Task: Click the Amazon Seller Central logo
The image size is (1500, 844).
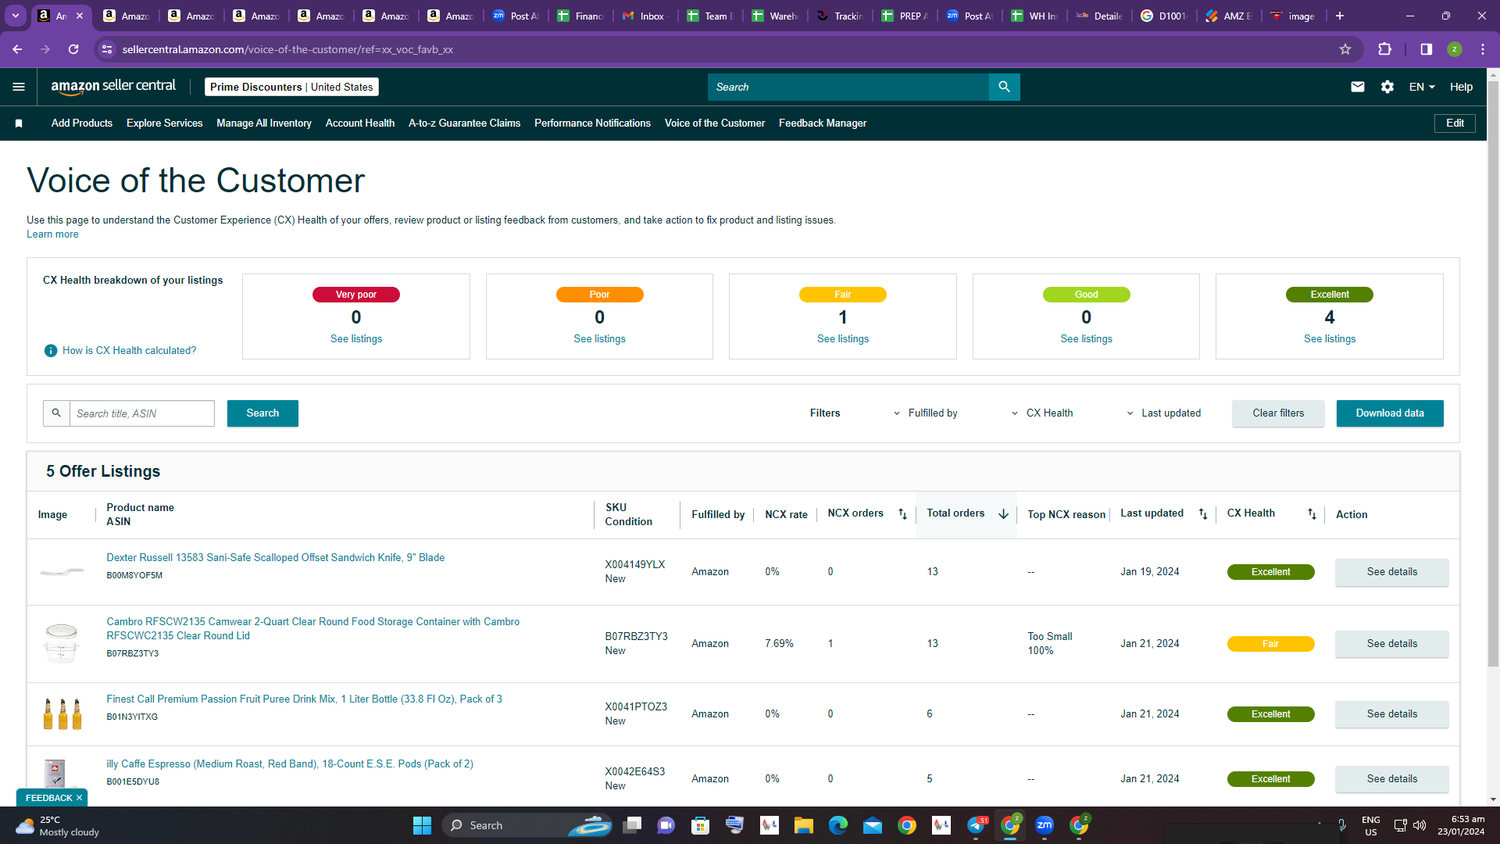Action: click(113, 87)
